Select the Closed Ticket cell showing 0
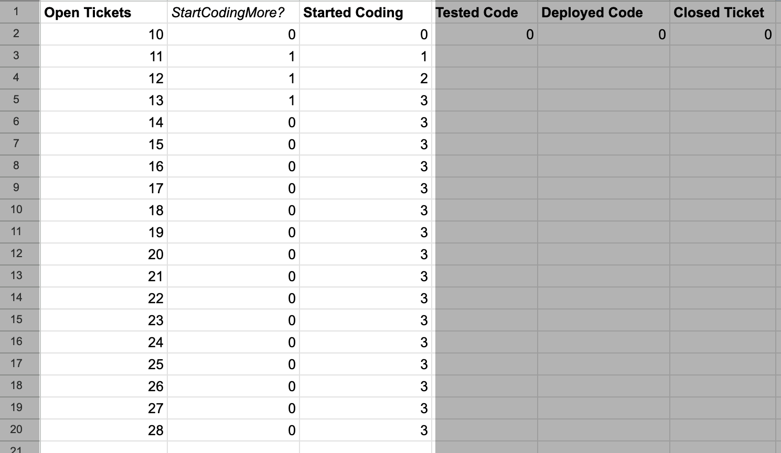781x453 pixels. tap(723, 35)
